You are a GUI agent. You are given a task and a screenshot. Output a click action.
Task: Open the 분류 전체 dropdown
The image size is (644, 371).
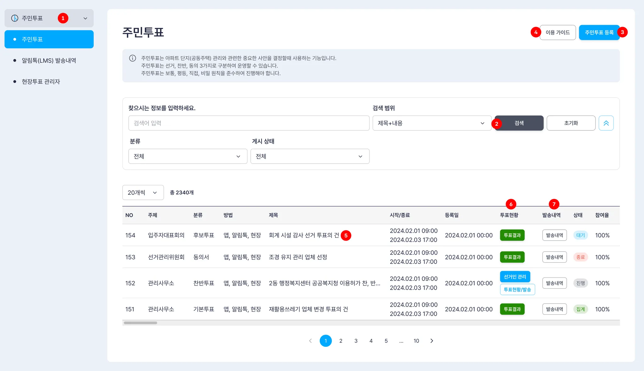tap(188, 156)
